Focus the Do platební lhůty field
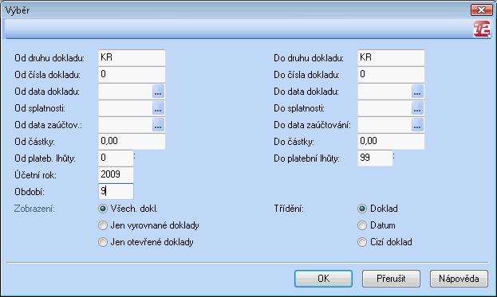 pyautogui.click(x=375, y=158)
